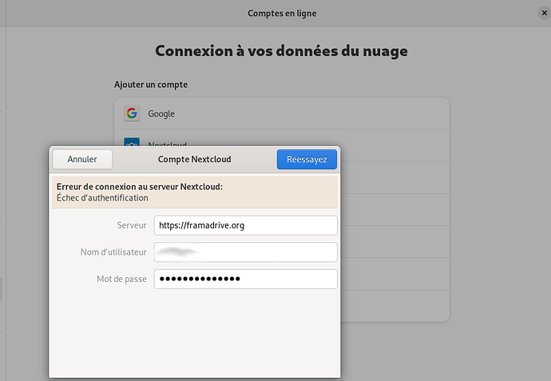This screenshot has width=551, height=381.
Task: Click the Nextcloud logo icon in account list
Action: tap(132, 141)
